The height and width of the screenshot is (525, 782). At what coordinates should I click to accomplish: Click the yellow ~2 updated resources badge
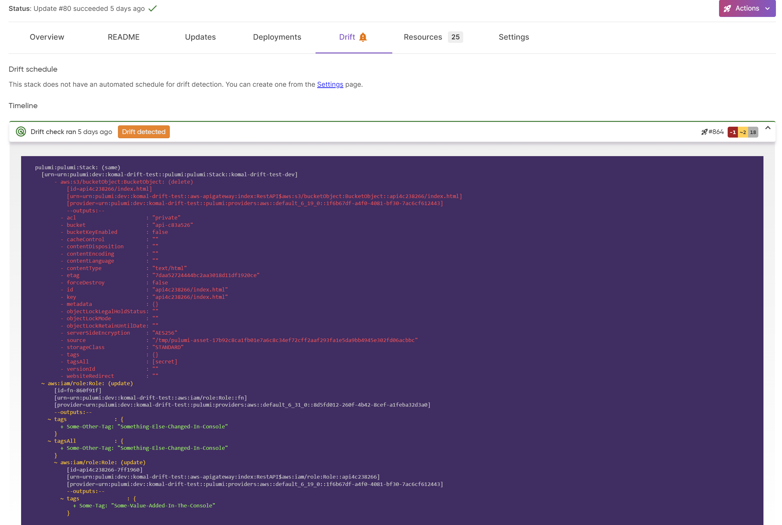742,132
